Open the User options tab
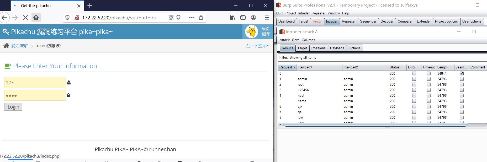This screenshot has width=487, height=162. click(472, 21)
